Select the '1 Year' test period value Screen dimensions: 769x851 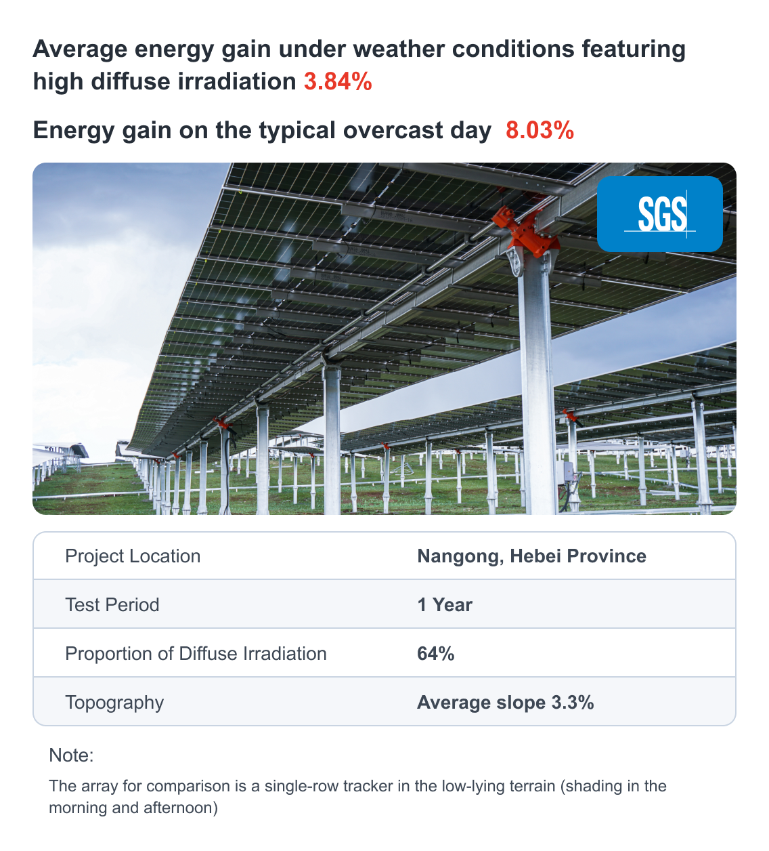[445, 605]
